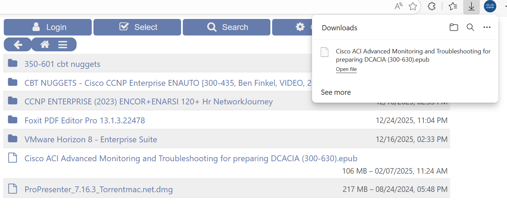Click the Open file link
This screenshot has width=507, height=216.
(346, 69)
